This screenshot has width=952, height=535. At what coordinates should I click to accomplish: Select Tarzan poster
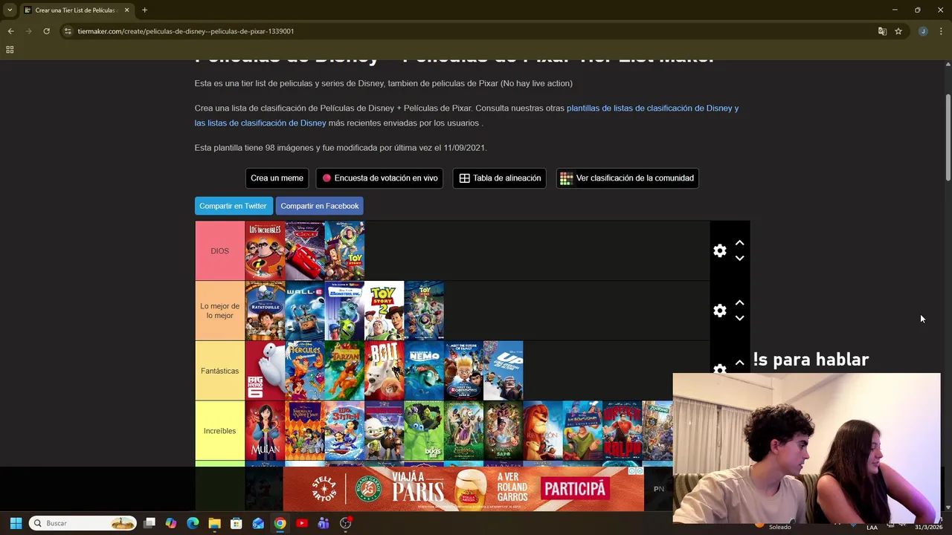click(344, 371)
